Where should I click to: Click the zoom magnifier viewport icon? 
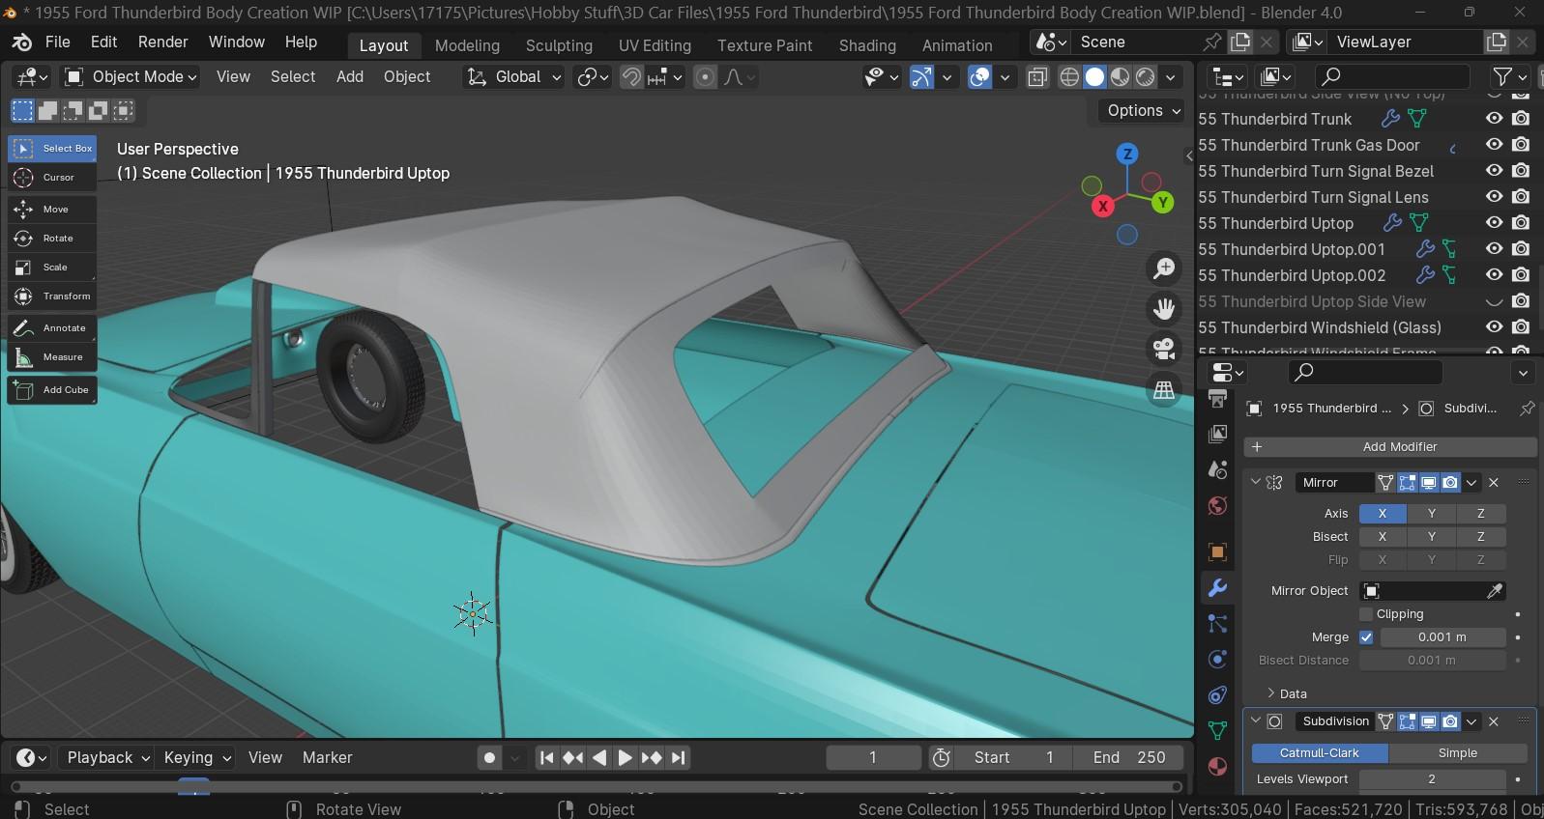1164,268
